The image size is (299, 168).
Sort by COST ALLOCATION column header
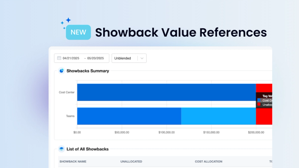point(209,162)
